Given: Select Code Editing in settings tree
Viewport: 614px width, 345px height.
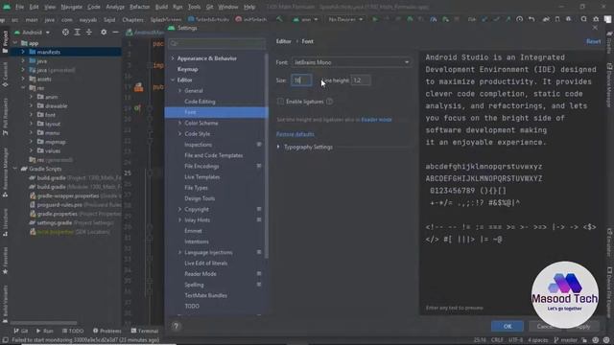Looking at the screenshot, I should 200,102.
